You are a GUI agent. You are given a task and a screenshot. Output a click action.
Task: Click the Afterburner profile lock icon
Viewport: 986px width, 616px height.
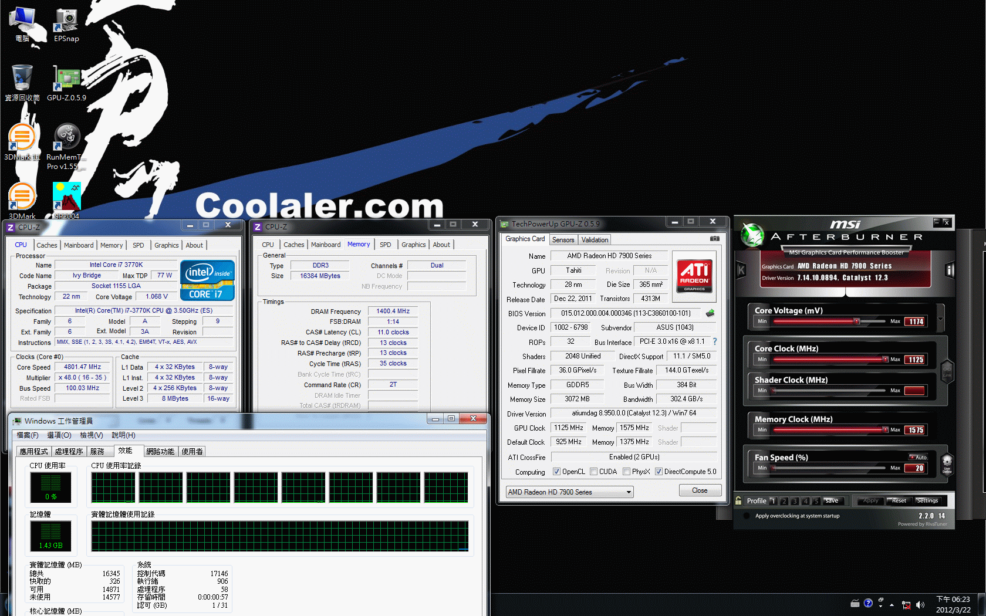pyautogui.click(x=738, y=500)
